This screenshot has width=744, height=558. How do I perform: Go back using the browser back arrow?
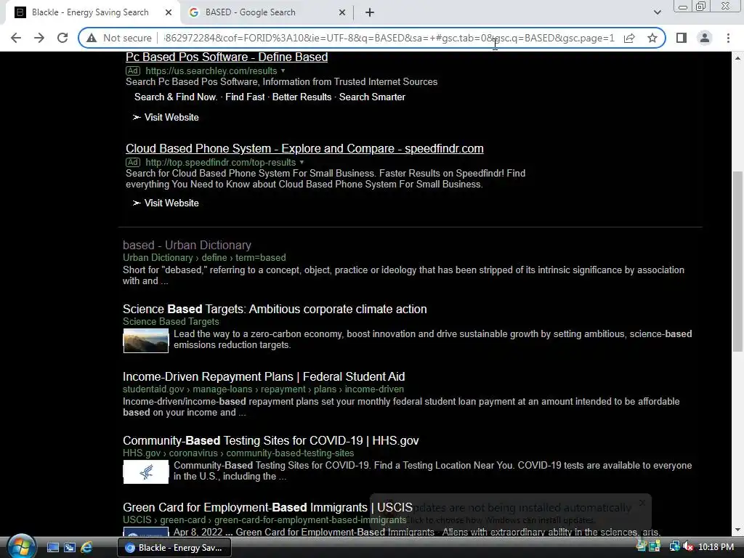click(16, 38)
